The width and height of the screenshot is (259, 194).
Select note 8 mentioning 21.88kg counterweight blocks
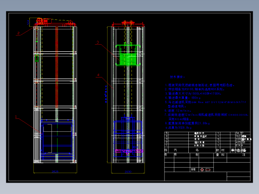click(187, 123)
